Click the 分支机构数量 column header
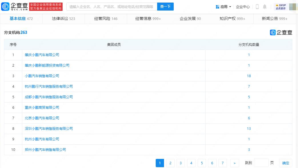Image resolution: width=298 pixels, height=168 pixels. (x=249, y=45)
